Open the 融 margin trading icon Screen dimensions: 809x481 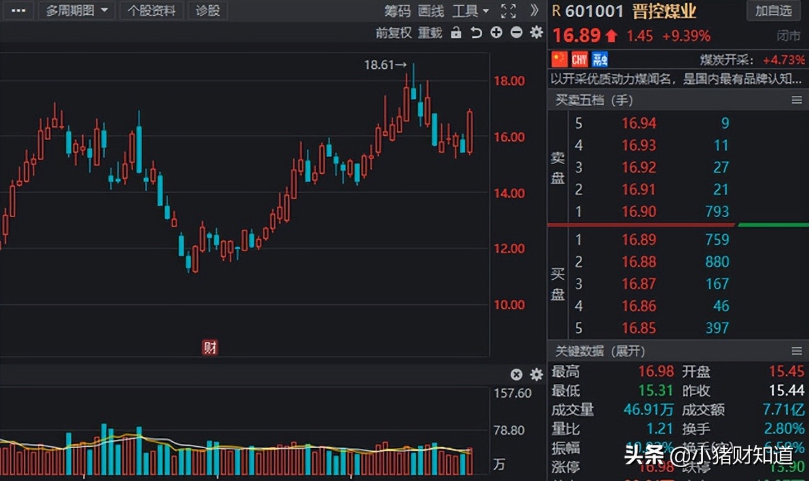click(x=599, y=59)
